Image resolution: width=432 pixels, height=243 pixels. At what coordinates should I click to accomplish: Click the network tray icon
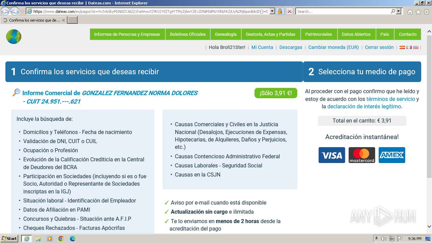[392, 239]
